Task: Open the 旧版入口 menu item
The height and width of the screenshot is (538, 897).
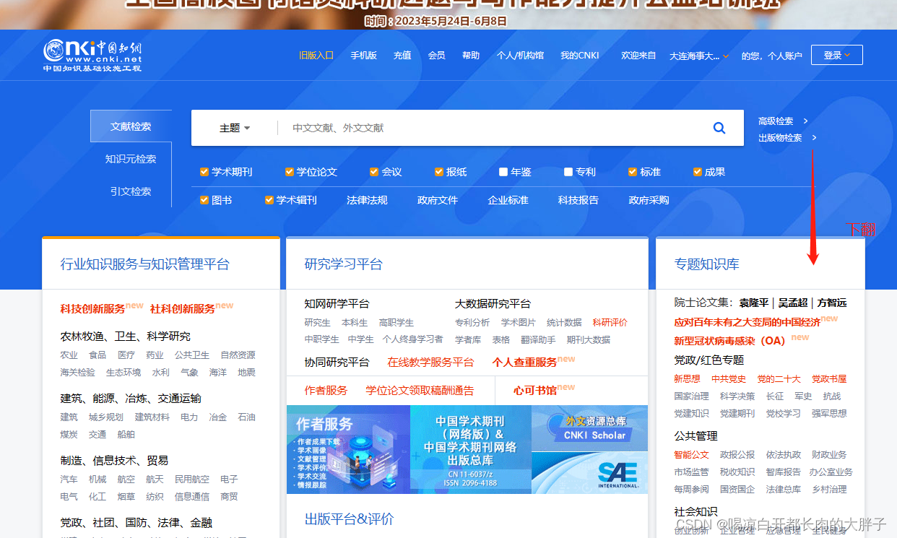Action: [x=316, y=54]
